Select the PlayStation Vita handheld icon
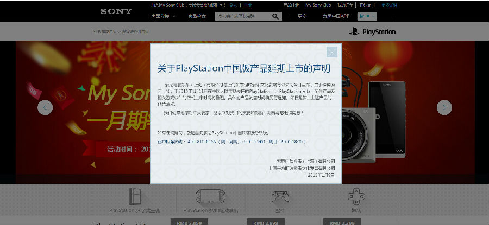Screen dimensions: 489x225 211,197
